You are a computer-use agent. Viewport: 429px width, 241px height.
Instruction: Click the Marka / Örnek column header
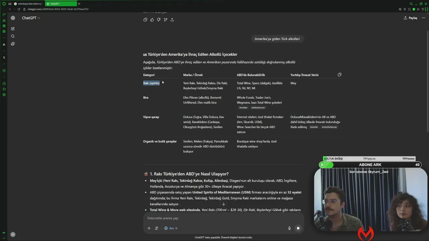[x=193, y=75]
